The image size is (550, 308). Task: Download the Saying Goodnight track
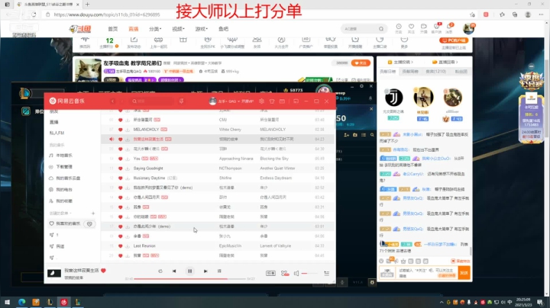[x=128, y=168]
